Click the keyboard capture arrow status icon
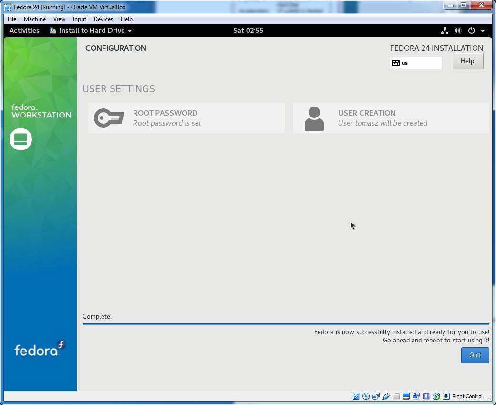 pyautogui.click(x=446, y=396)
